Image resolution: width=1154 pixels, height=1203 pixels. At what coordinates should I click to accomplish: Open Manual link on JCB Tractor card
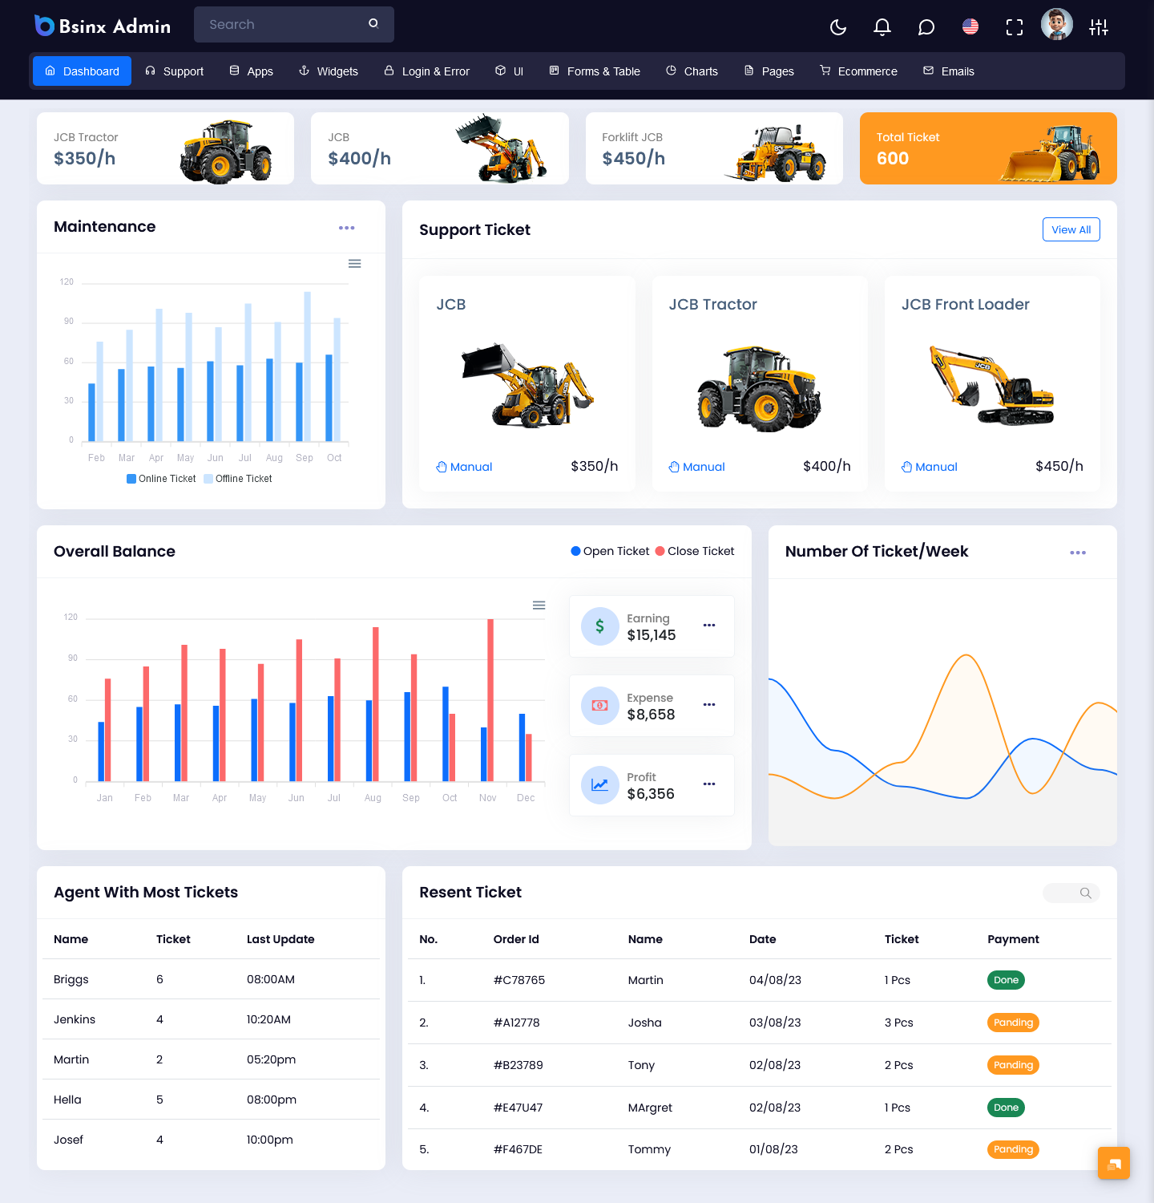pos(696,467)
